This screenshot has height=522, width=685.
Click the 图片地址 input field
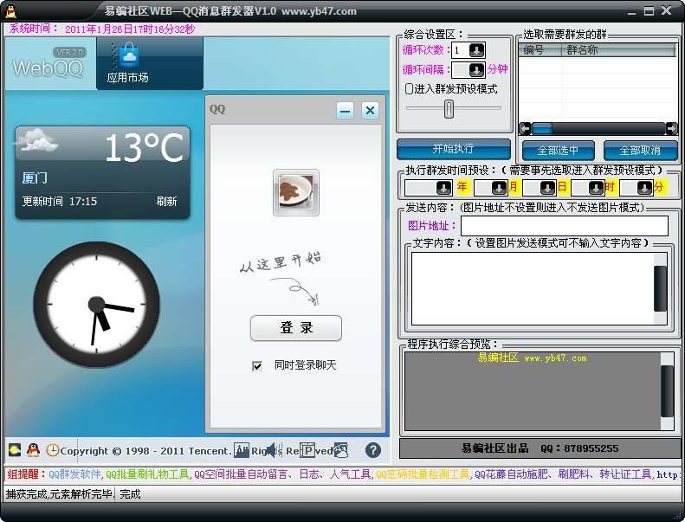[x=565, y=226]
